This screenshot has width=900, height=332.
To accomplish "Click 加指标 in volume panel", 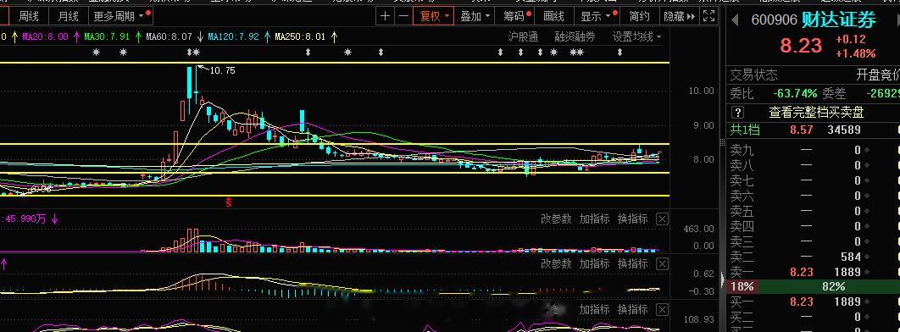I will click(594, 219).
